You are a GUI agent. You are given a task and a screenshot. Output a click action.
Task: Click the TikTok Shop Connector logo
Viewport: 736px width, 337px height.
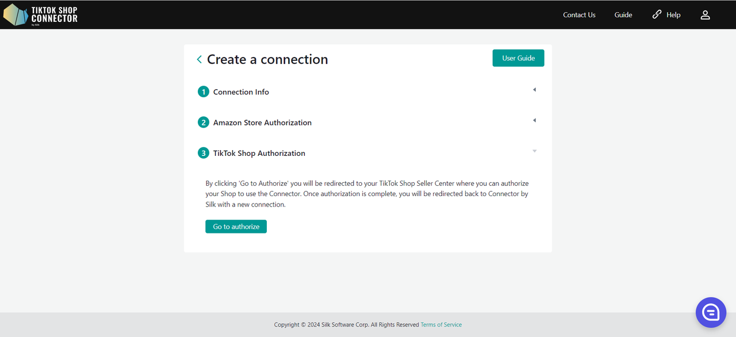(x=40, y=15)
